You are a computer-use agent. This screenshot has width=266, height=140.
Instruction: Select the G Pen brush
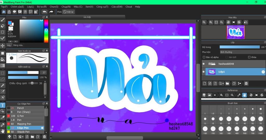(25, 116)
